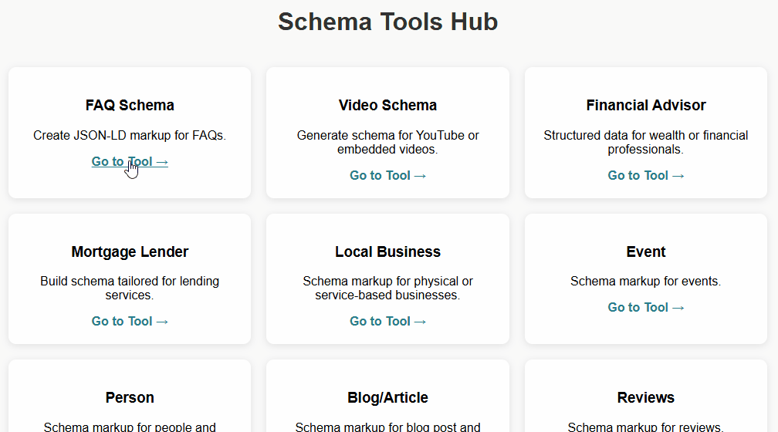Click the Person card heading
This screenshot has width=778, height=432.
[130, 397]
